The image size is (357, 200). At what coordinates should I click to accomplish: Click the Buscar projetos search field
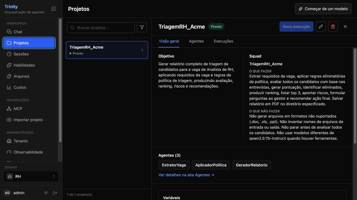coord(101,28)
